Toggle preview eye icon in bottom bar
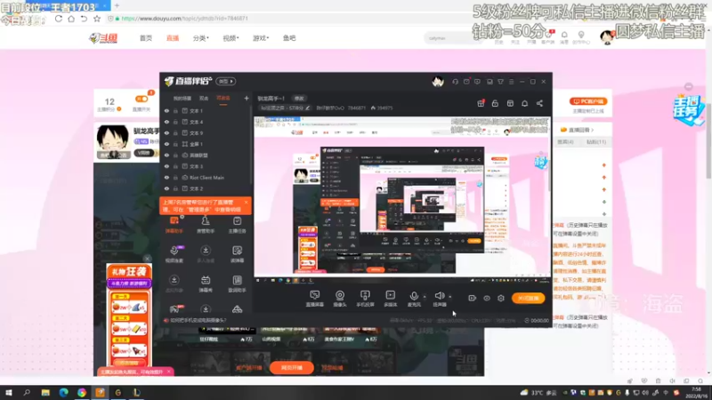Screen dimensions: 712x400 (x=486, y=298)
